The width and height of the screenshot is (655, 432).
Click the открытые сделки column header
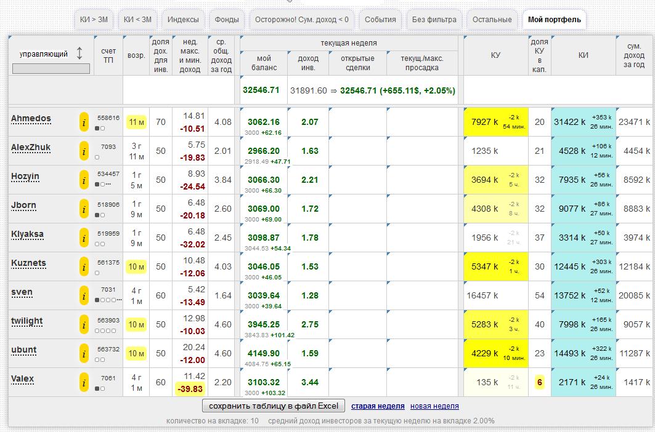(357, 63)
